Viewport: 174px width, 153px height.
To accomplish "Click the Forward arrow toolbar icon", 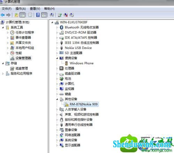I will tap(8, 15).
